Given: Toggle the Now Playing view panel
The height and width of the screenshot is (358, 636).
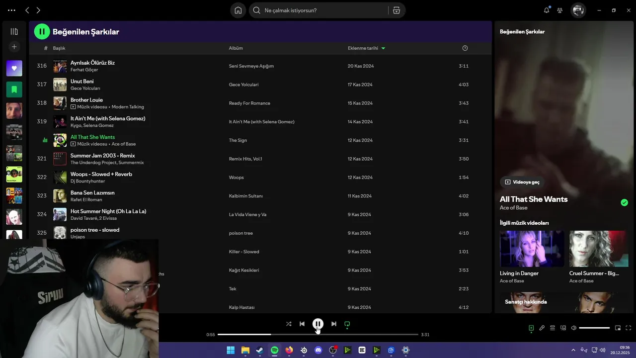Looking at the screenshot, I should 531,328.
